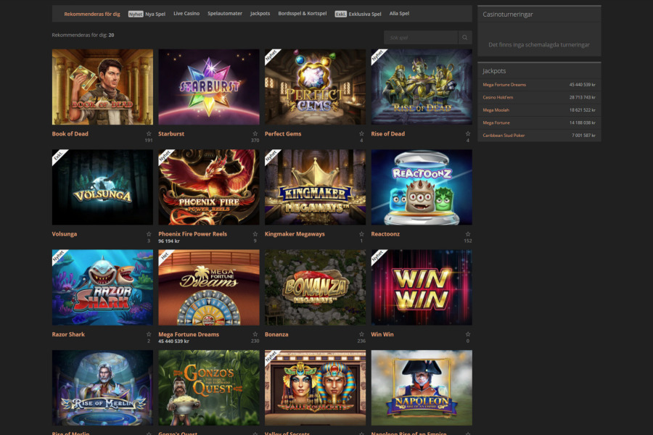
Task: Click the Bonanza title link
Action: coord(276,334)
